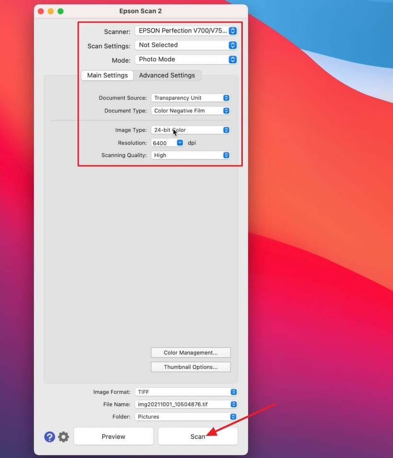Screen dimensions: 393x458
Task: Click the Thumbnail Options button
Action: [191, 367]
